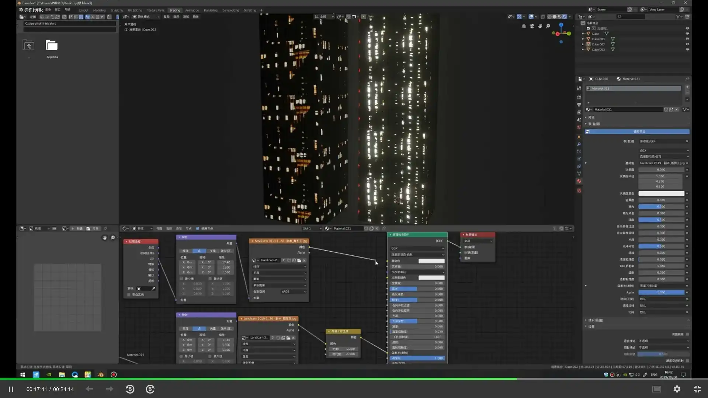Click the white subsurface color swatch in properties
Image resolution: width=708 pixels, height=398 pixels.
coord(661,193)
